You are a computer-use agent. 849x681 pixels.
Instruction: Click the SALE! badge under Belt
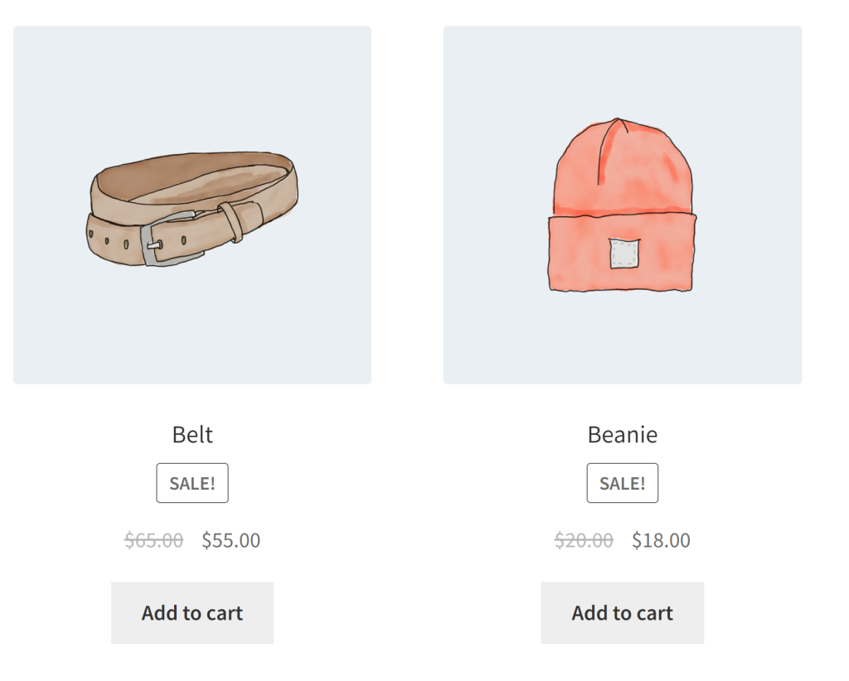(192, 483)
